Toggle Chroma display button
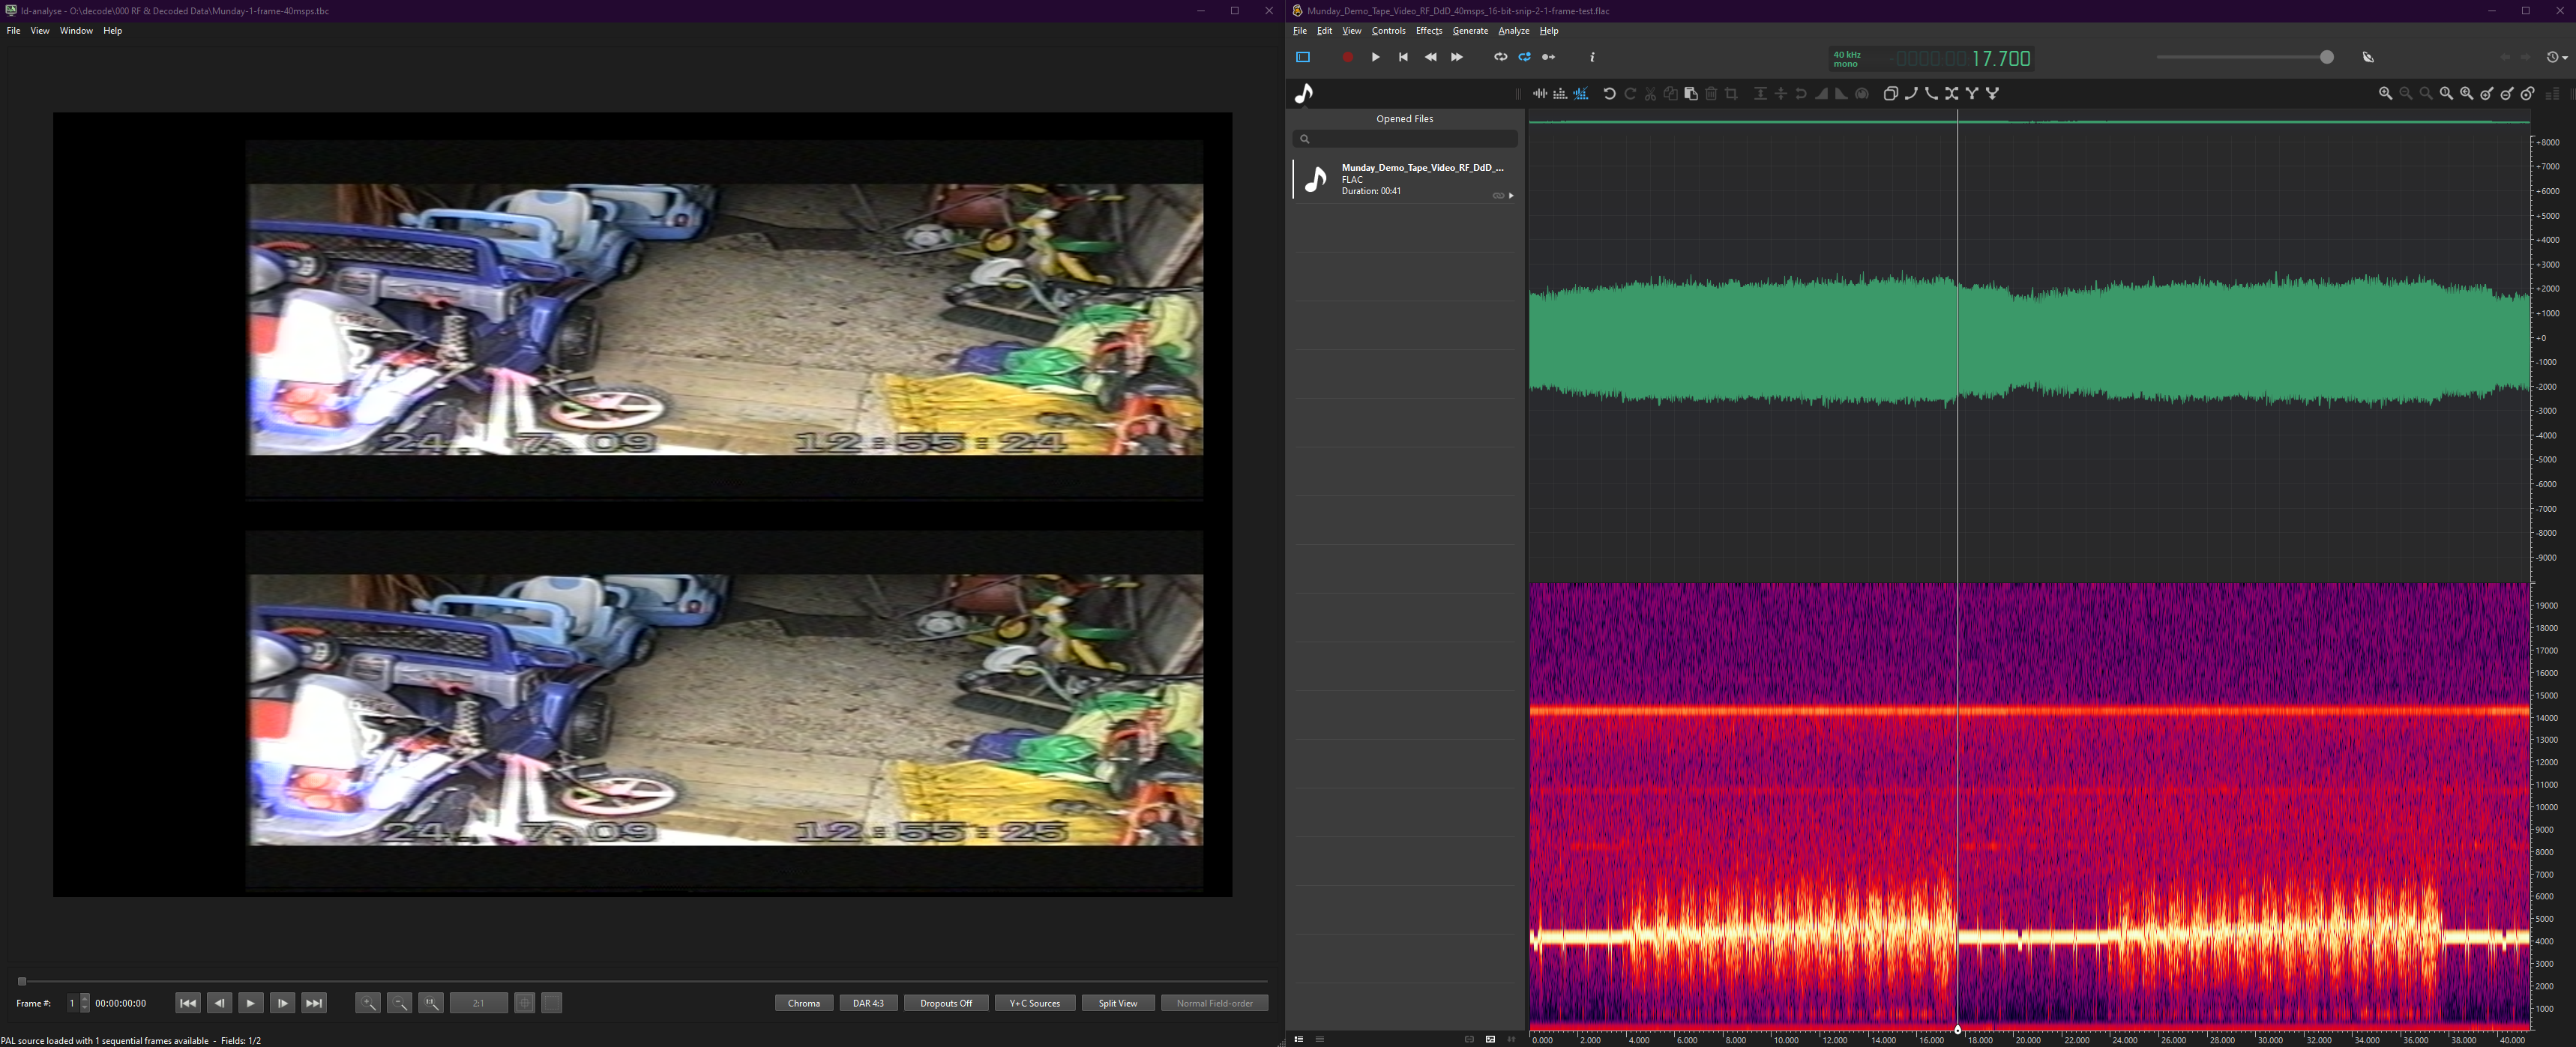Image resolution: width=2576 pixels, height=1047 pixels. (x=803, y=1003)
